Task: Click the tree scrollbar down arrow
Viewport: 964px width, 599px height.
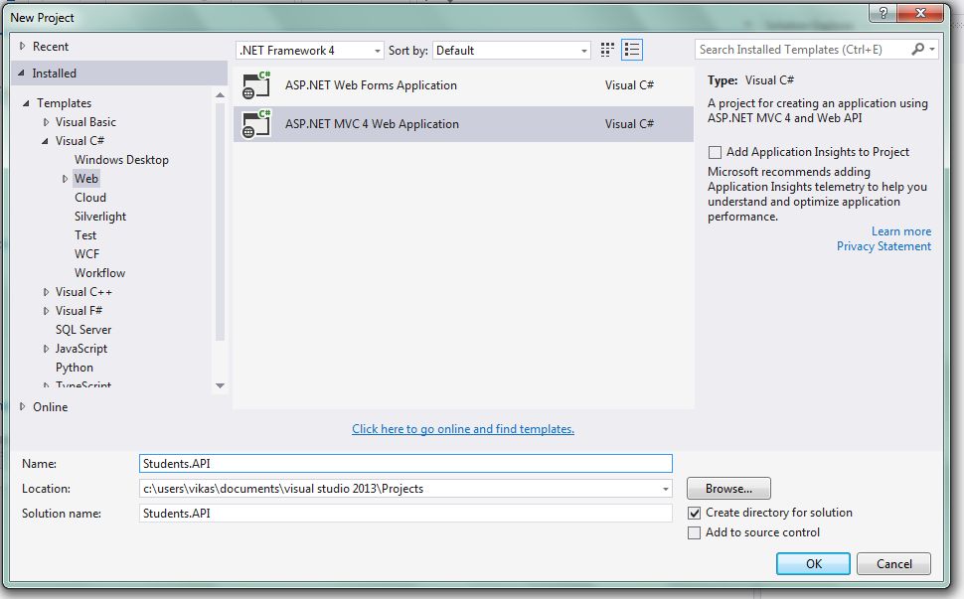Action: [x=221, y=385]
